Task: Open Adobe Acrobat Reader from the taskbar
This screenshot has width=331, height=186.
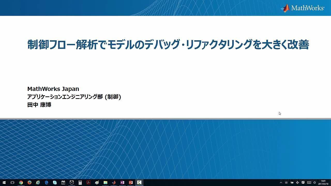Action: (x=88, y=182)
